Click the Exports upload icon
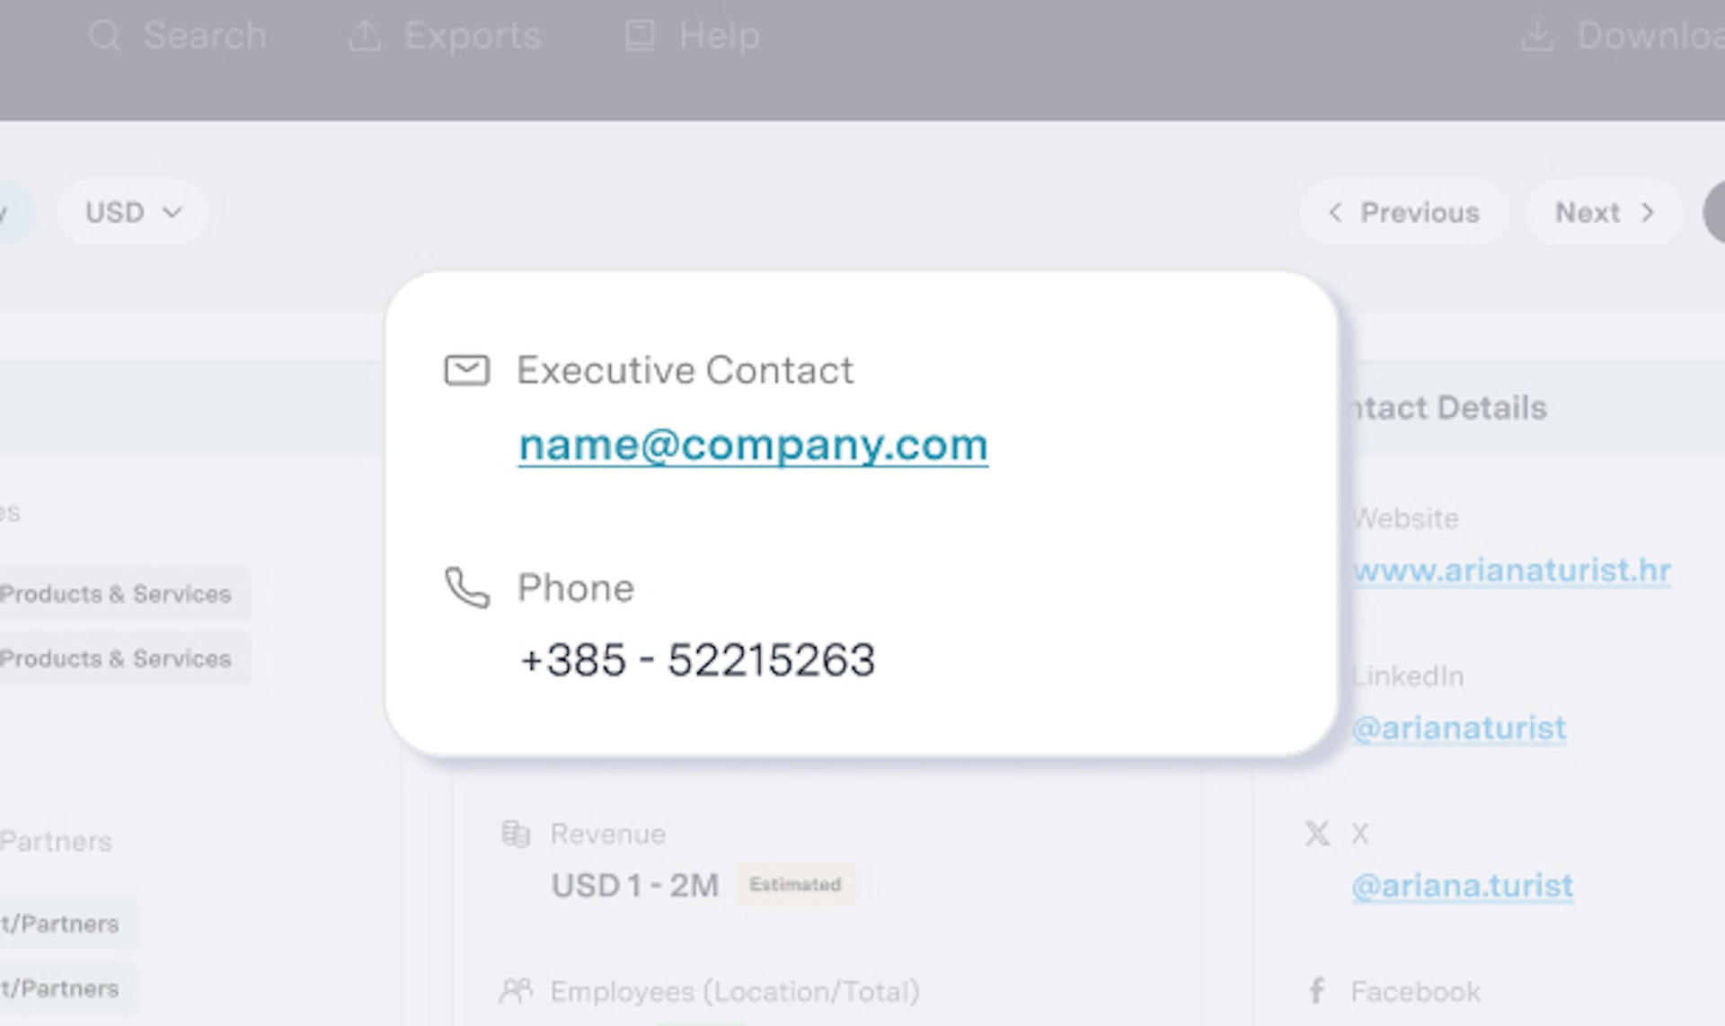This screenshot has width=1725, height=1026. click(365, 36)
